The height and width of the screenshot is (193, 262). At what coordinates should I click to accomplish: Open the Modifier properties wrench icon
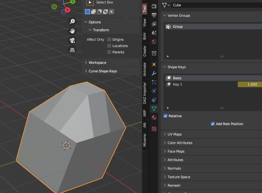point(154,73)
